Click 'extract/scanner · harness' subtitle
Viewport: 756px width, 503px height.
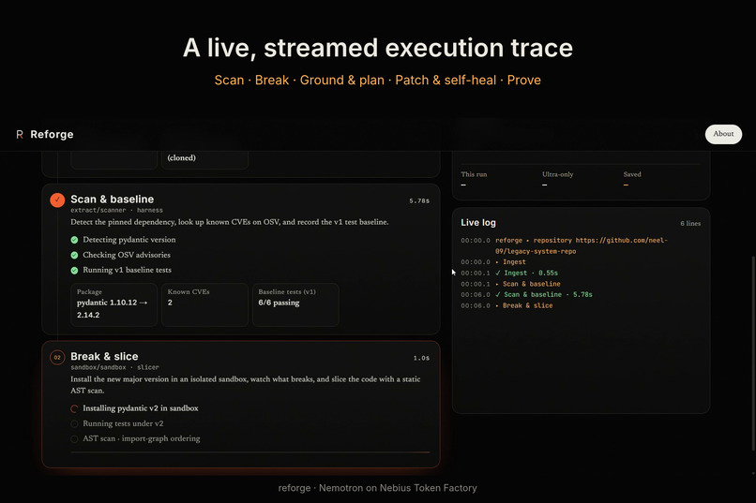[x=116, y=211]
